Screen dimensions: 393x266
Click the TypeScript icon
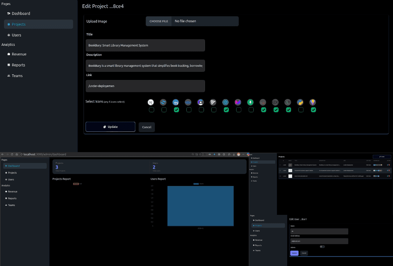pos(176,102)
